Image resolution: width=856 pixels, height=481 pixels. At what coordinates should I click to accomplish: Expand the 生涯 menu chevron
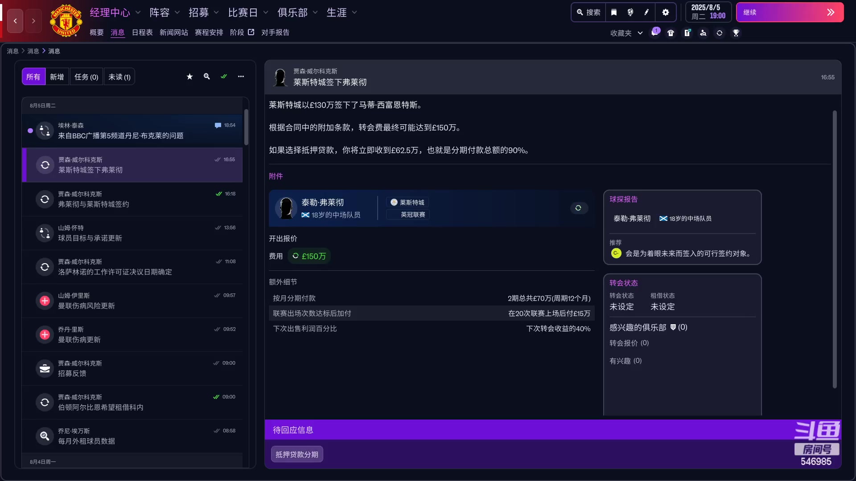354,12
